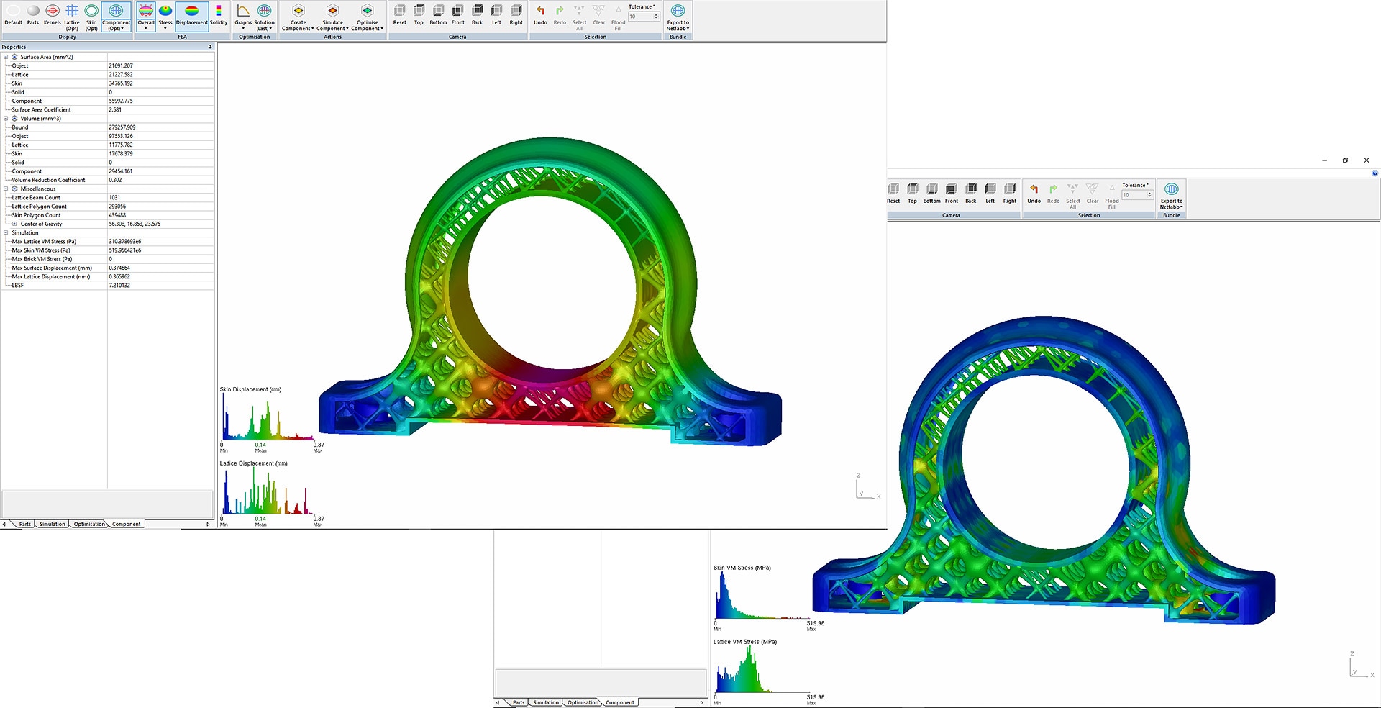The image size is (1381, 708).
Task: Click the Tolerance spinner arrows
Action: pyautogui.click(x=656, y=17)
